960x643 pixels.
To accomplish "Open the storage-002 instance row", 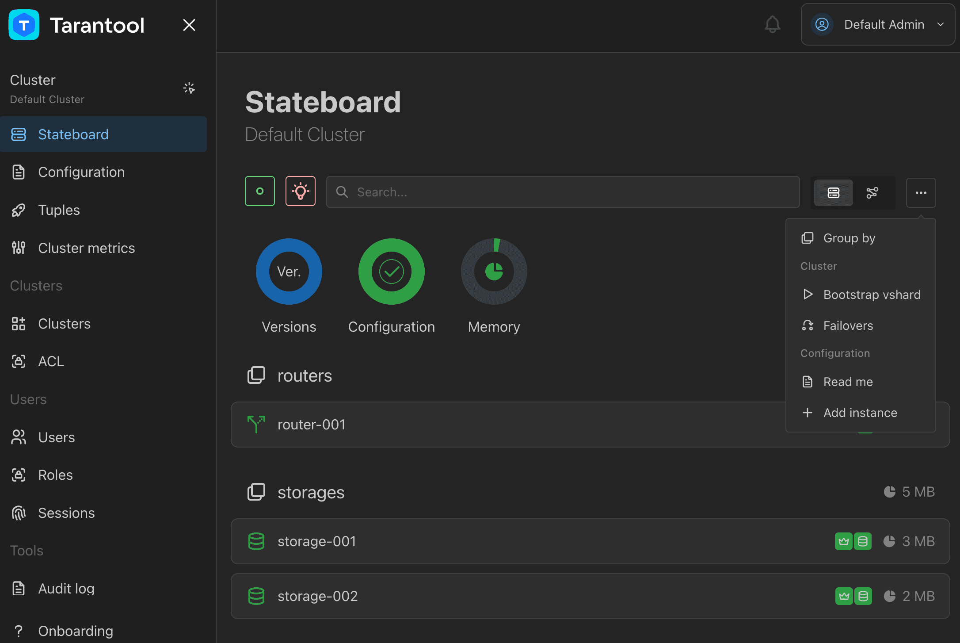I will (x=590, y=596).
